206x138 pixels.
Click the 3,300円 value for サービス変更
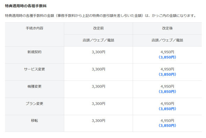98,69
